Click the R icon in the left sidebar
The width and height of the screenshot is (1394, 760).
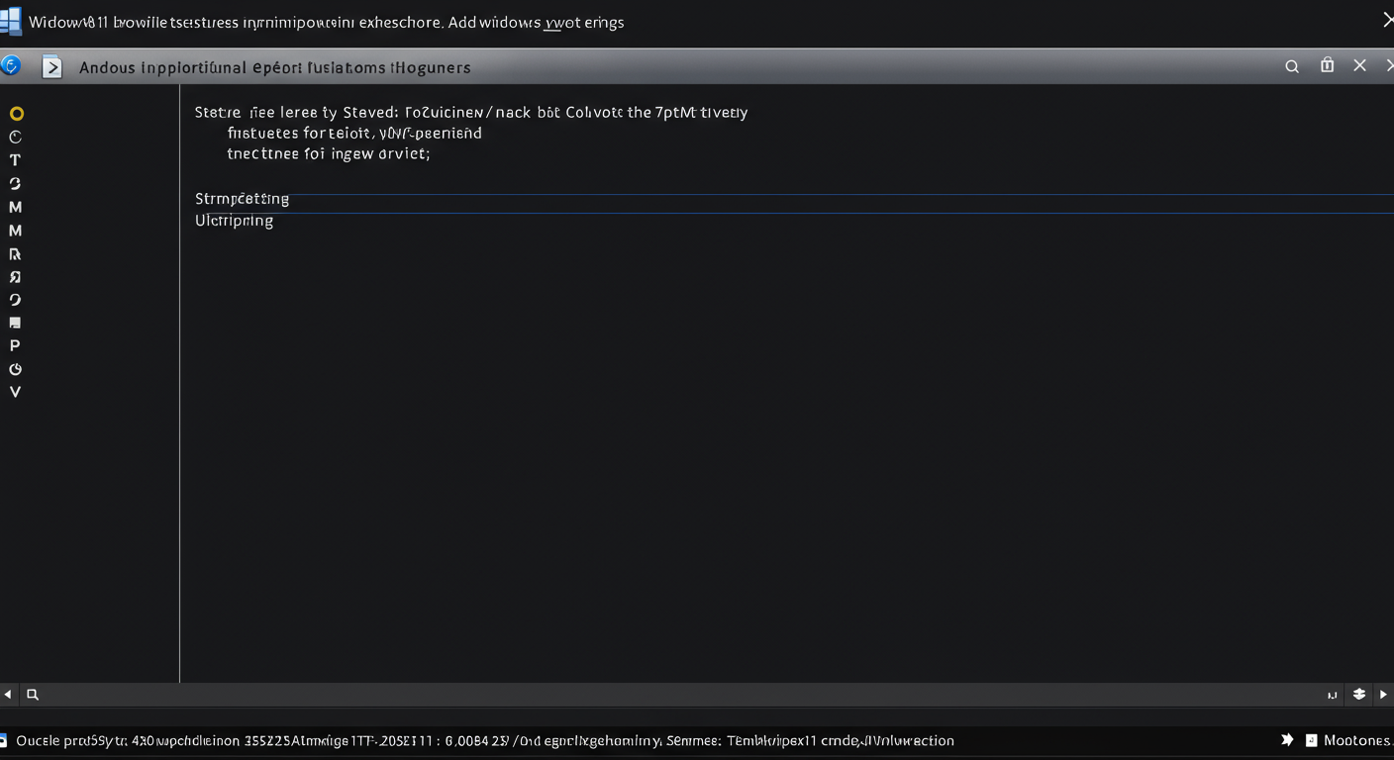coord(15,254)
